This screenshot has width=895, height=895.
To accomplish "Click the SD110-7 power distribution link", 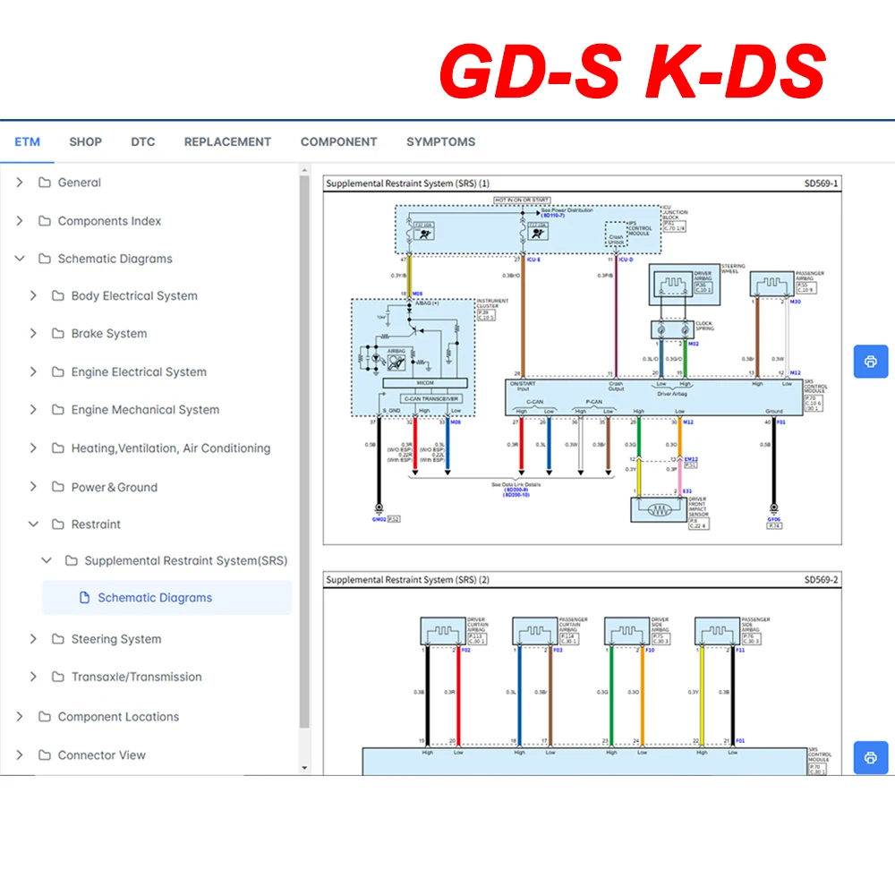I will (553, 215).
